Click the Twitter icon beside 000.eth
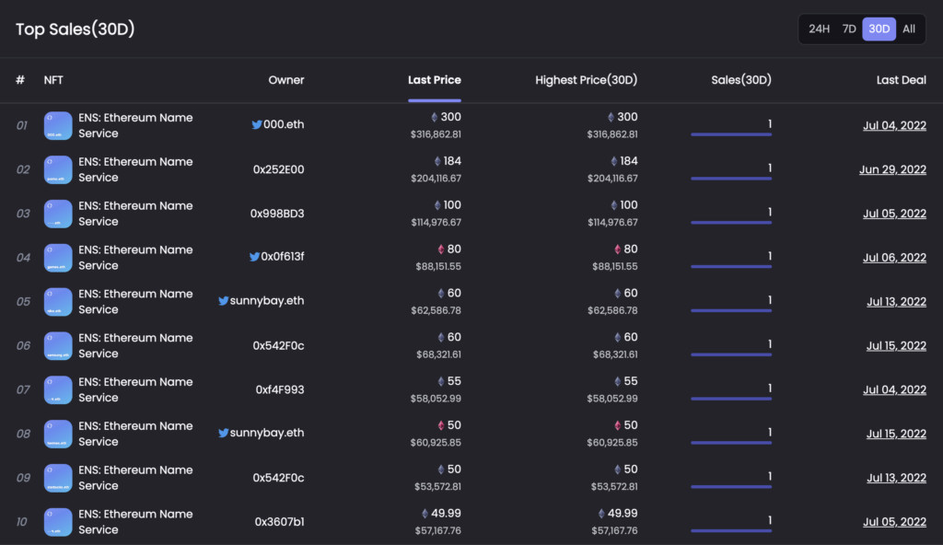 click(257, 124)
